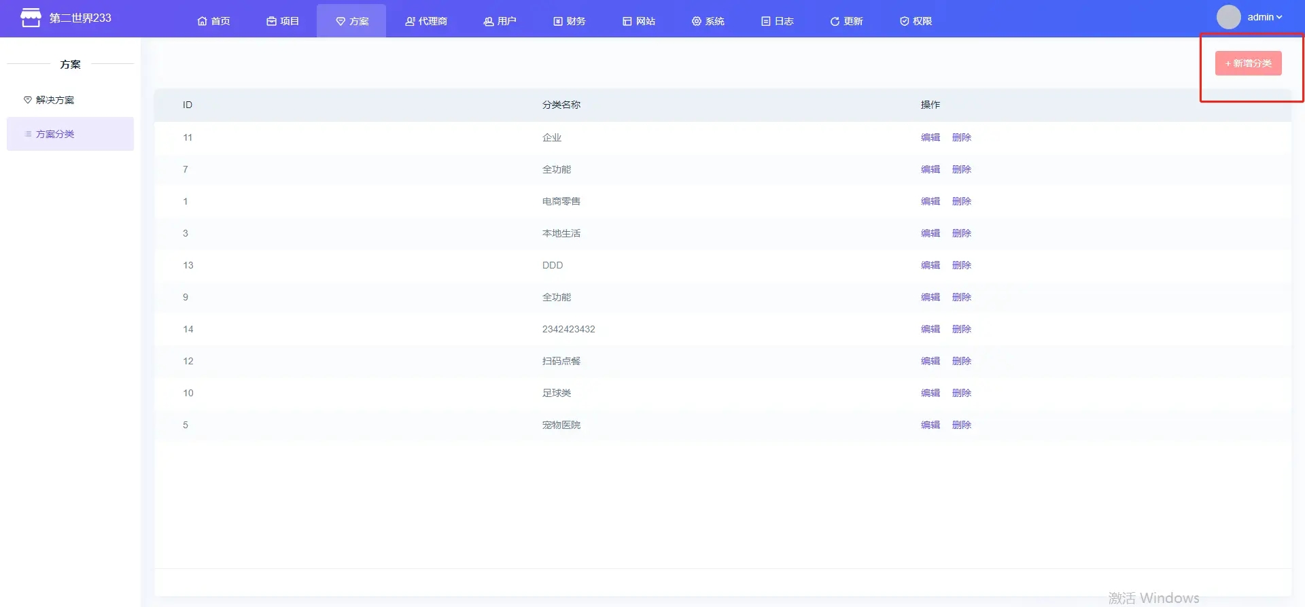This screenshot has width=1305, height=607.
Task: Delete the 扫码点餐 category
Action: (x=961, y=361)
